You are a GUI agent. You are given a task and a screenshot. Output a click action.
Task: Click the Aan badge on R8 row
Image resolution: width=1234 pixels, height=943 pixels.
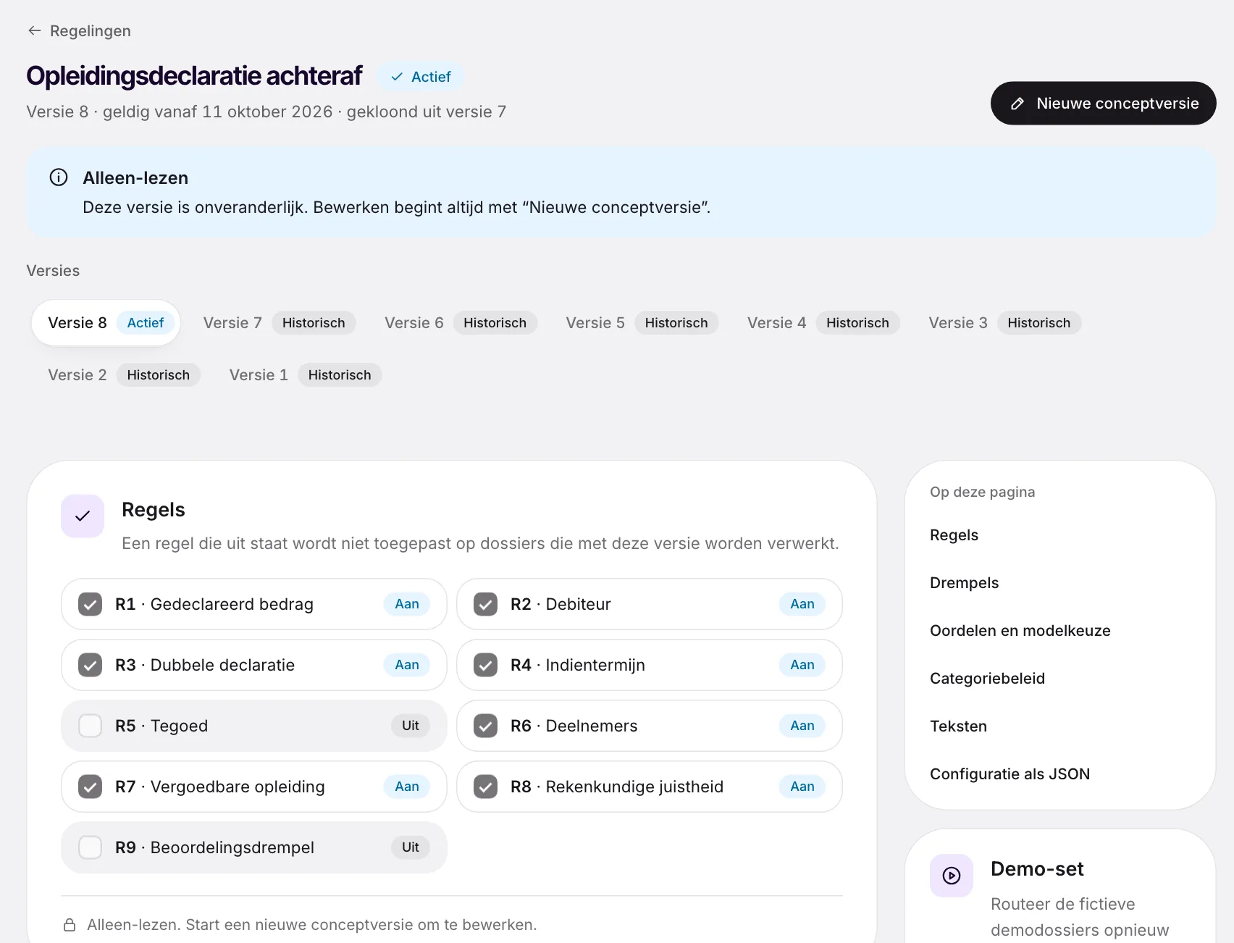point(802,787)
